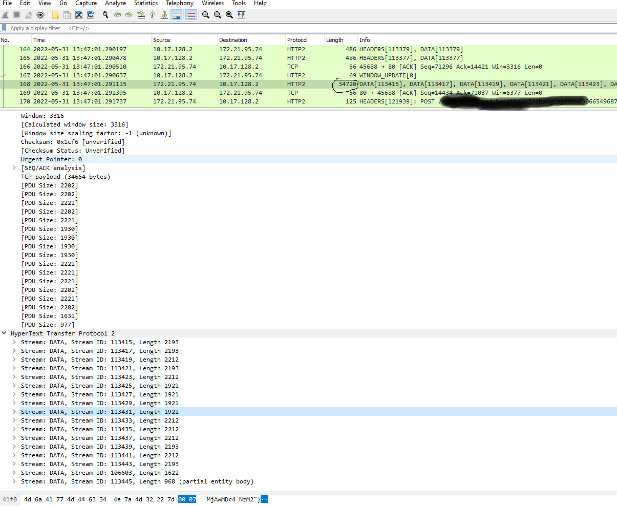Open the File menu
Image resolution: width=617 pixels, height=506 pixels.
pos(7,3)
